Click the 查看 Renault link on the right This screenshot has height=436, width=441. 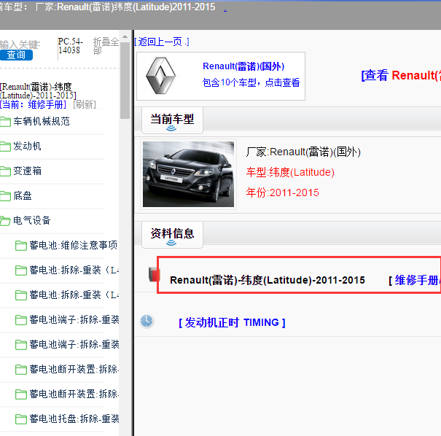(x=401, y=75)
